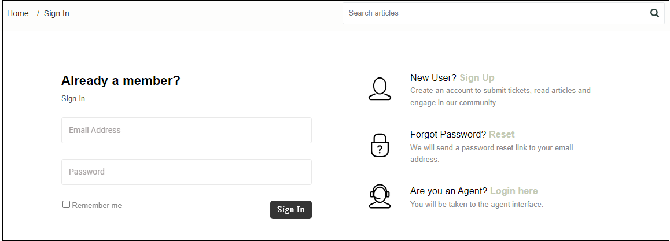Click the new user silhouette icon
The height and width of the screenshot is (241, 670).
[380, 89]
